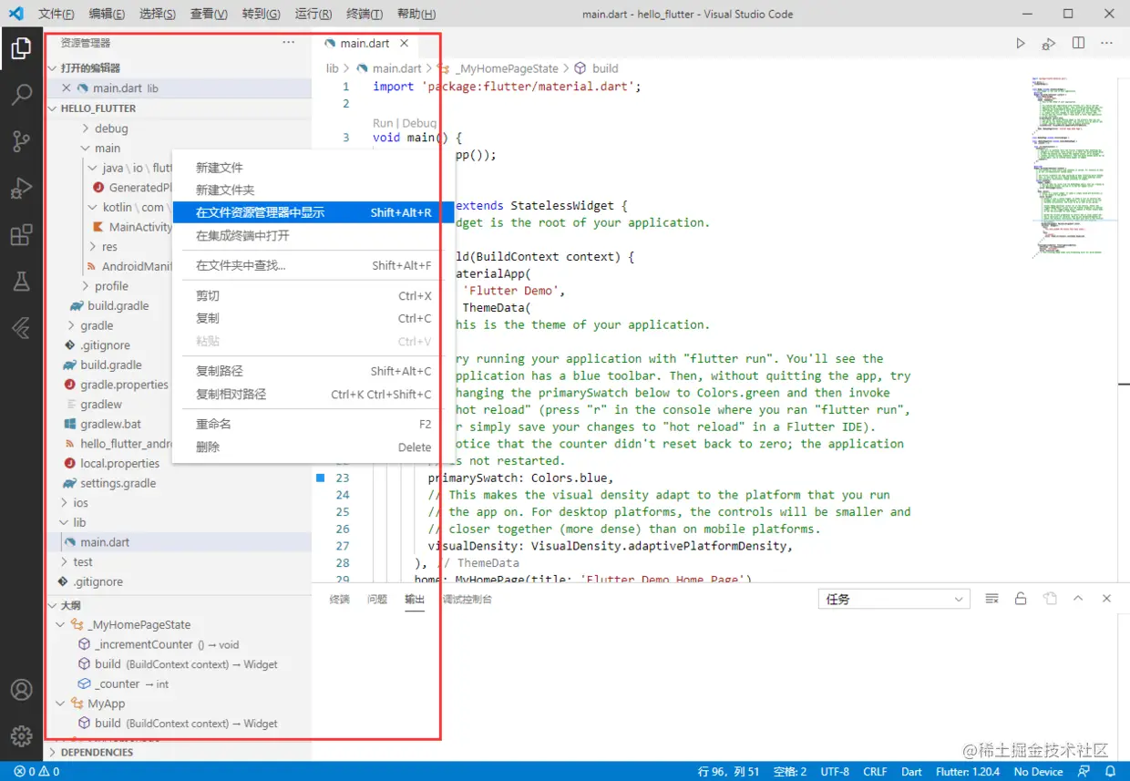Switch to the 终端 panel tab
Viewport: 1130px width, 781px height.
339,599
